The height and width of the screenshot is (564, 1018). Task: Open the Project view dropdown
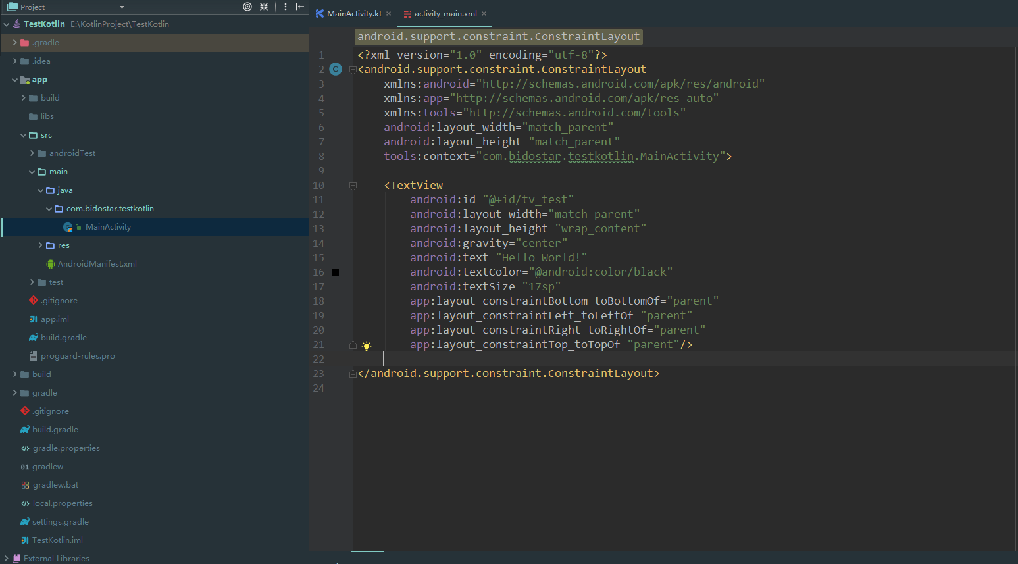point(122,7)
